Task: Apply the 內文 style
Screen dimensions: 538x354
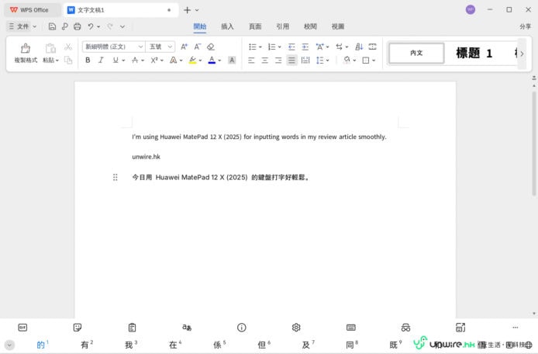Action: (x=416, y=53)
